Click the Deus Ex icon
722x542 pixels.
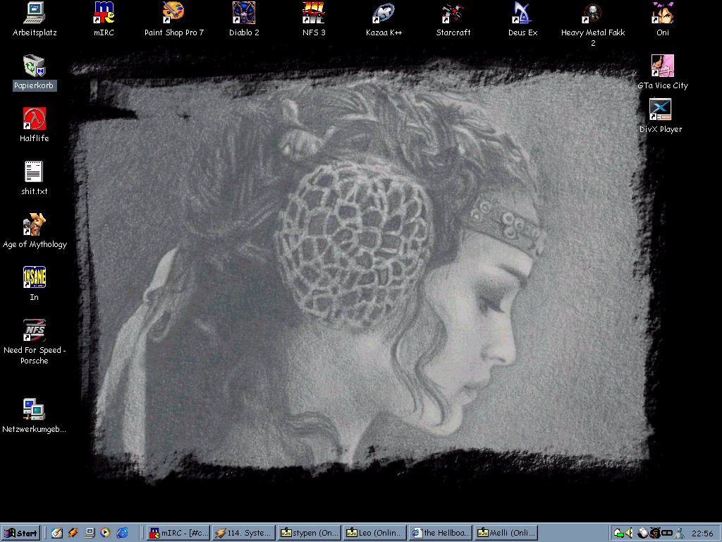coord(522,18)
